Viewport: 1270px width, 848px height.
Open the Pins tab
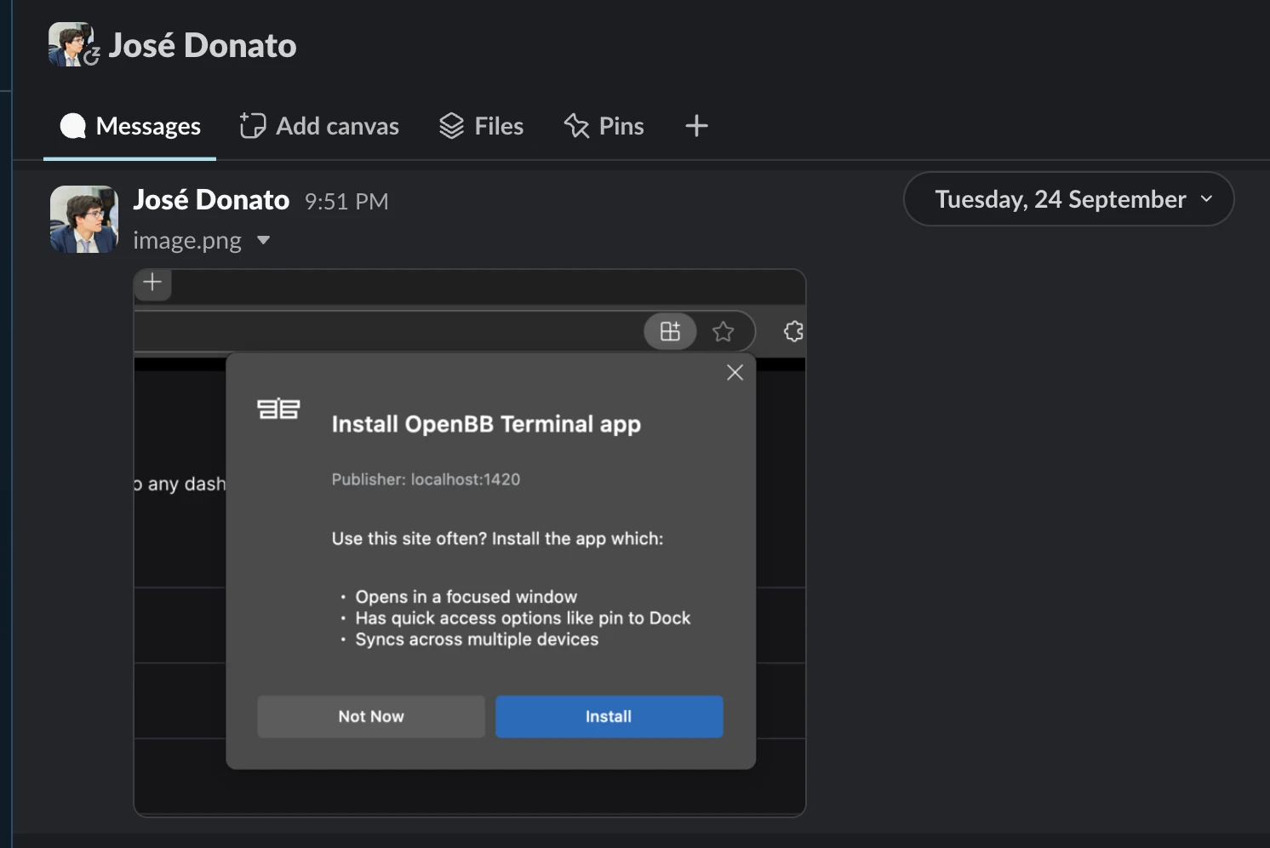(x=604, y=126)
